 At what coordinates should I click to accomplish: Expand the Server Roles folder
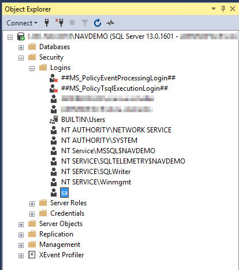tap(32, 204)
